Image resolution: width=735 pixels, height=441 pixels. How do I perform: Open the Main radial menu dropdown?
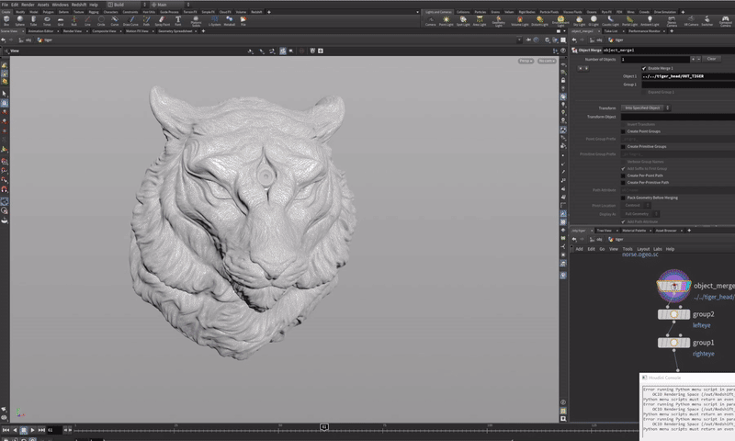coord(171,5)
